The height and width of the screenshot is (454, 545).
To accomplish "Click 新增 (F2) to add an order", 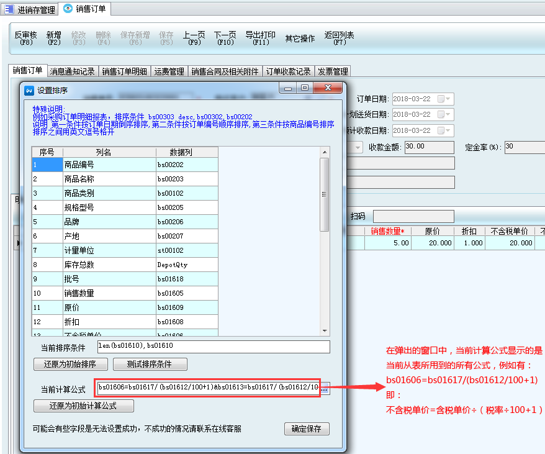I will pyautogui.click(x=54, y=39).
